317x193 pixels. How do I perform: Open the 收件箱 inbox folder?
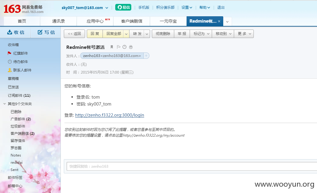pyautogui.click(x=13, y=45)
